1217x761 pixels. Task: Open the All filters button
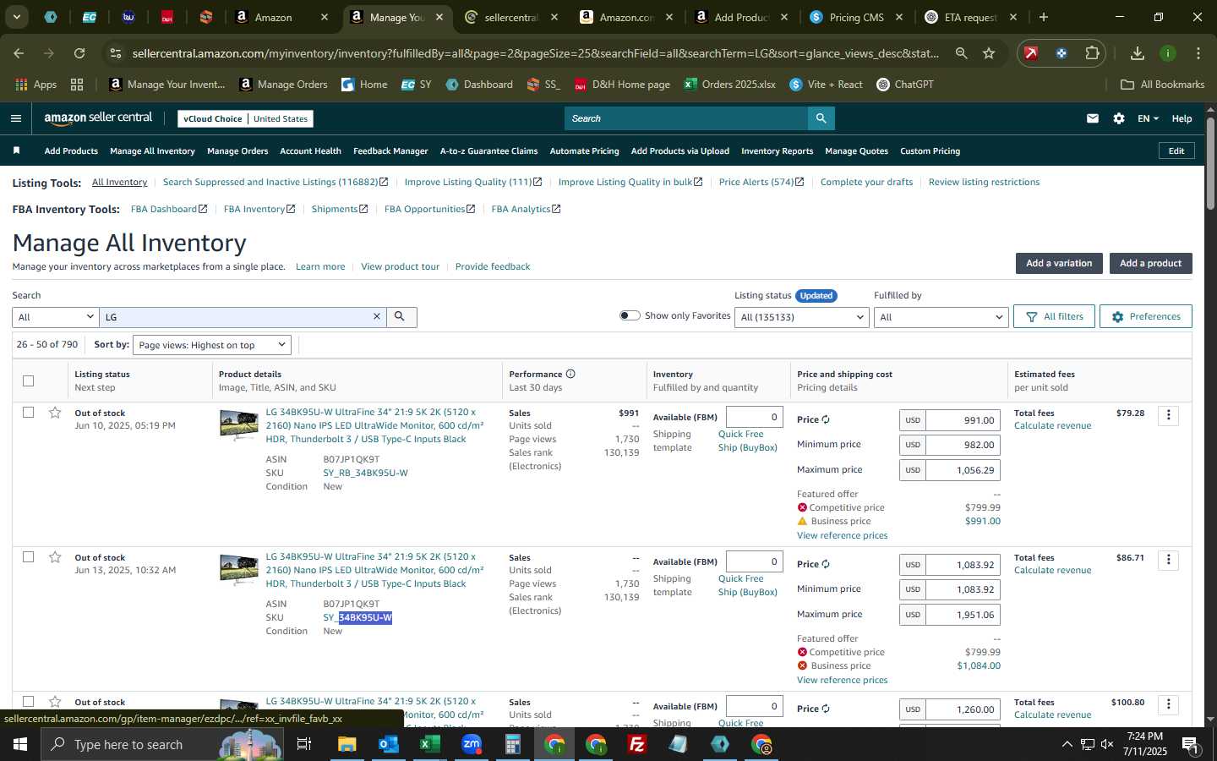point(1054,316)
